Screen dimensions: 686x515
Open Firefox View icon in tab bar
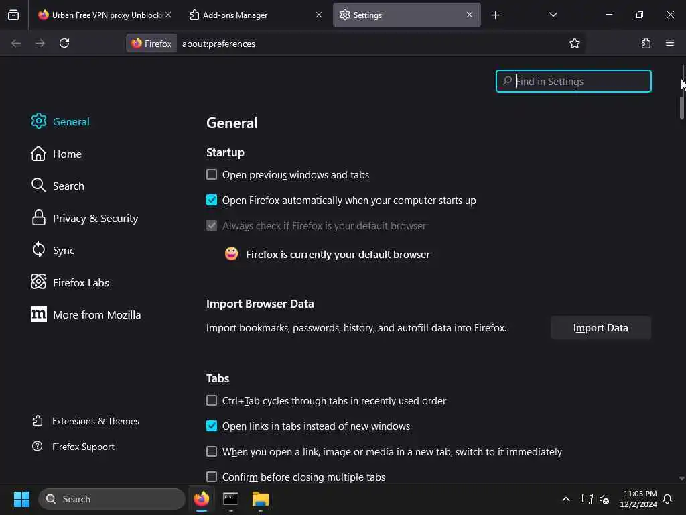point(13,15)
